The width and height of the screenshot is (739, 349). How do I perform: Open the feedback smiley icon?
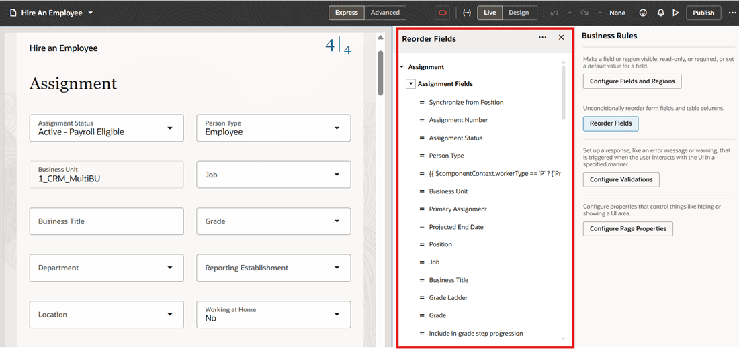coord(643,13)
